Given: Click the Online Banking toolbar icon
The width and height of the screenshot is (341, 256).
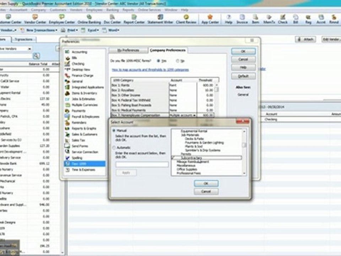Looking at the screenshot, I should [89, 19].
